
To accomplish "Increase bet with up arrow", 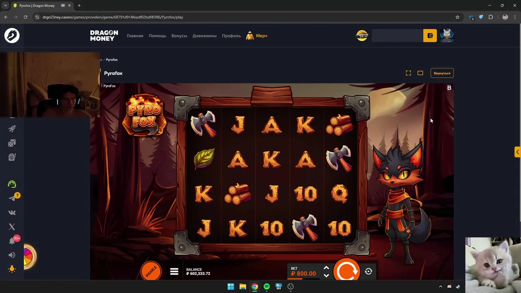I will point(326,268).
